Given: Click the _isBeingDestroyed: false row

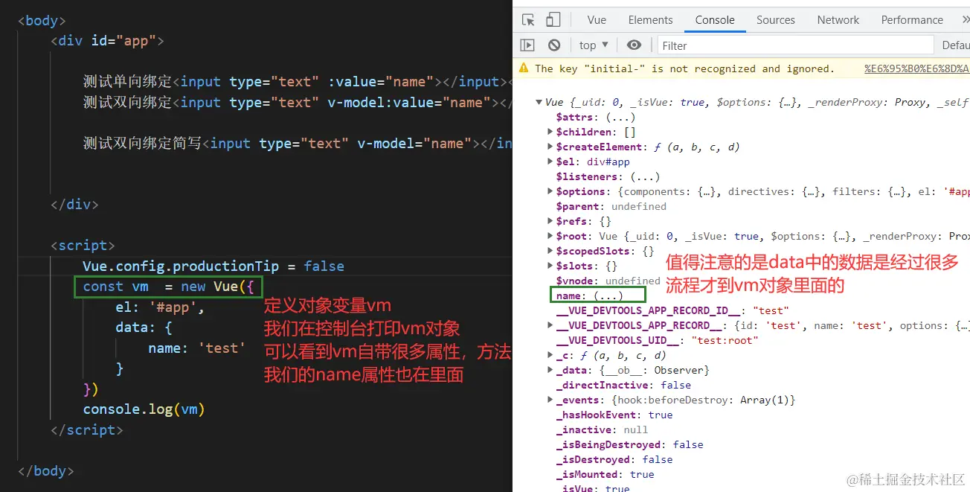Looking at the screenshot, I should point(629,445).
